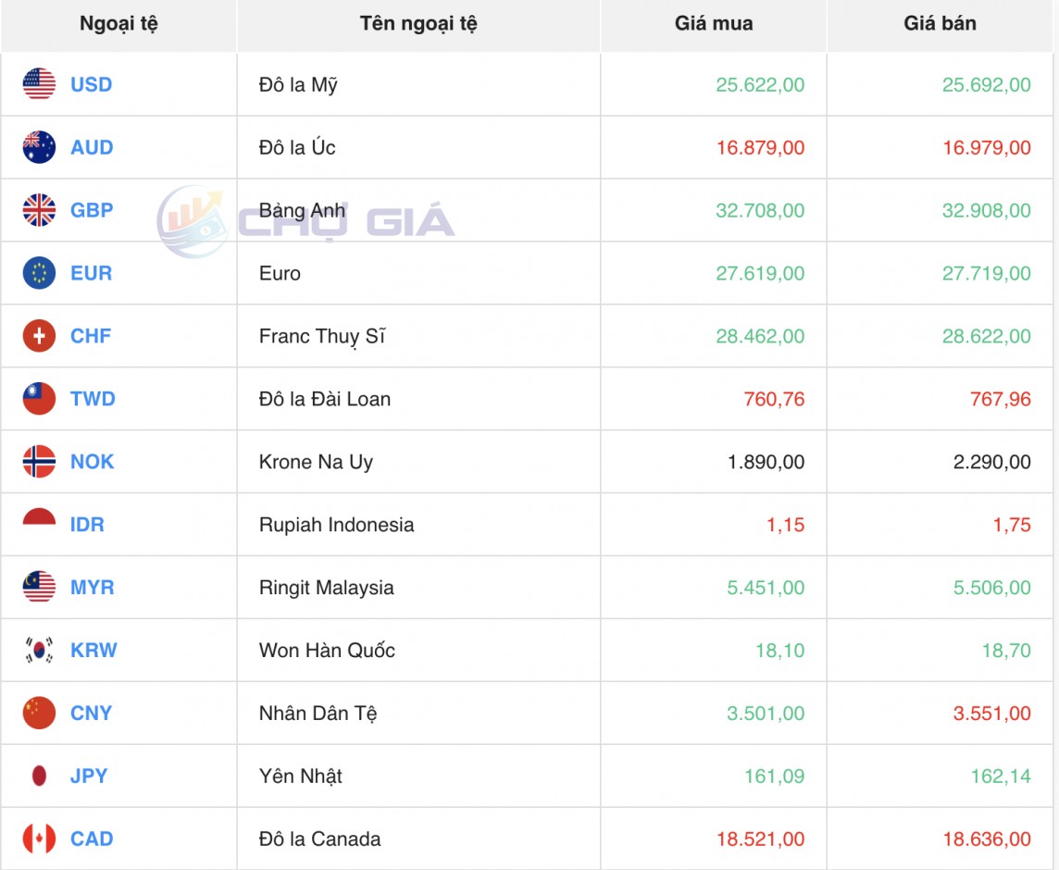Open the EUR currency link
1059x870 pixels.
click(x=92, y=273)
